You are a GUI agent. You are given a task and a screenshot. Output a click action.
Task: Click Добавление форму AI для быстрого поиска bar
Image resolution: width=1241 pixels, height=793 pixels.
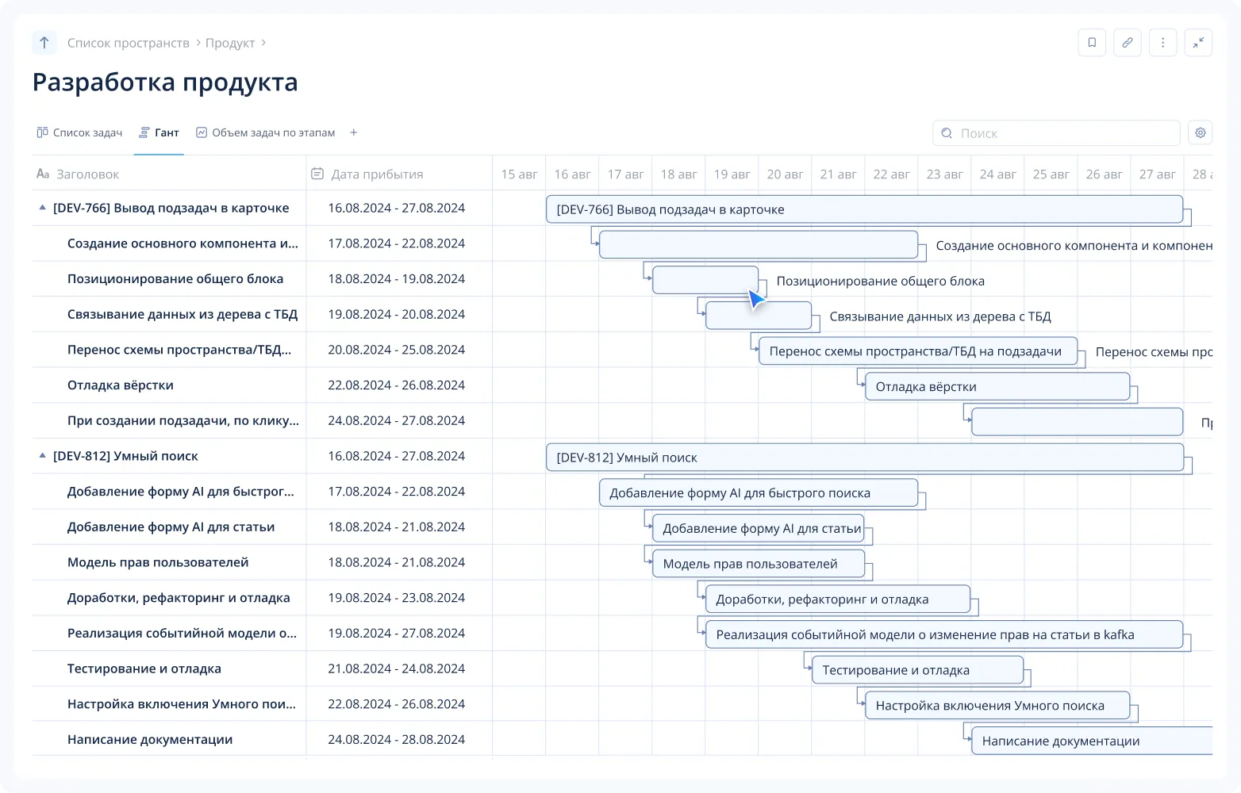pyautogui.click(x=759, y=493)
